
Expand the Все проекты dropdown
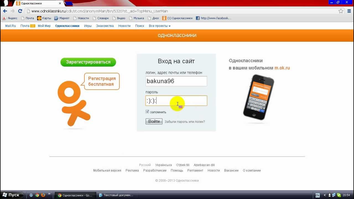pyautogui.click(x=160, y=26)
